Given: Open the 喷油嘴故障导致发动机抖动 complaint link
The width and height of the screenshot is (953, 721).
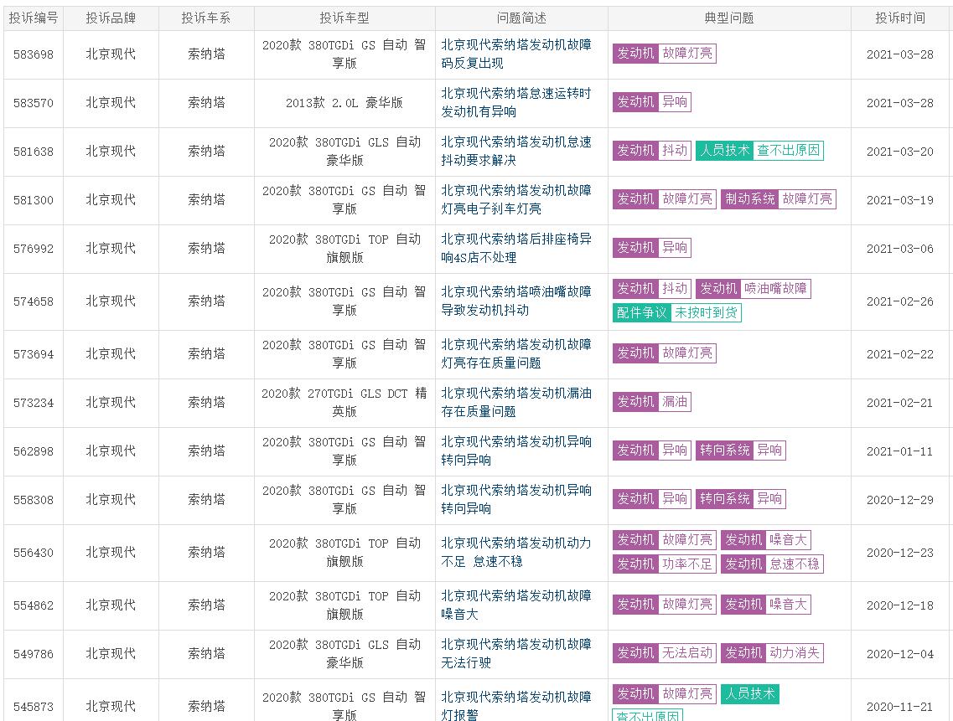Looking at the screenshot, I should pos(516,301).
